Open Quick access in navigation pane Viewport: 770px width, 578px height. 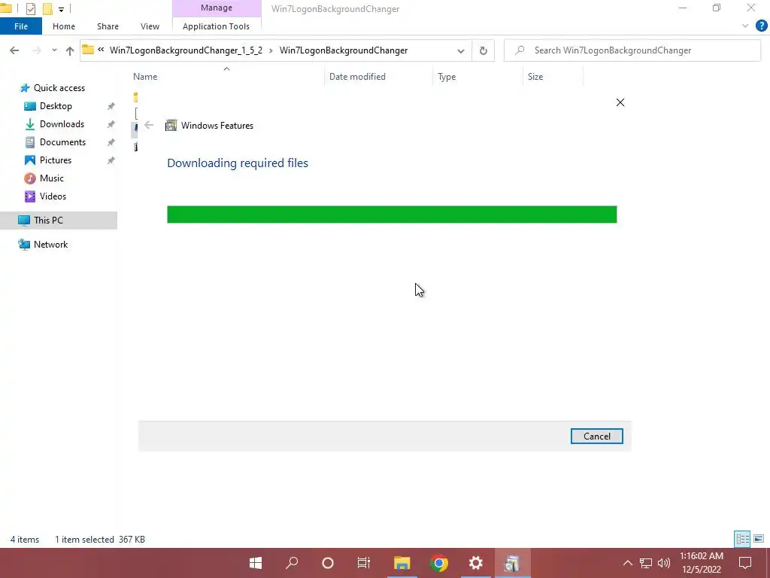pyautogui.click(x=59, y=88)
